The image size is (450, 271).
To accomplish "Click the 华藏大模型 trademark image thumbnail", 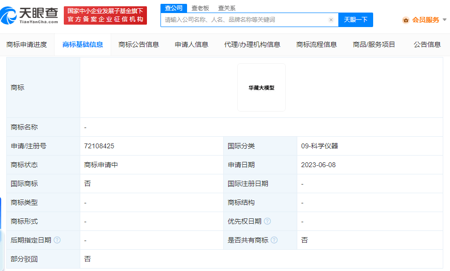I will 261,87.
